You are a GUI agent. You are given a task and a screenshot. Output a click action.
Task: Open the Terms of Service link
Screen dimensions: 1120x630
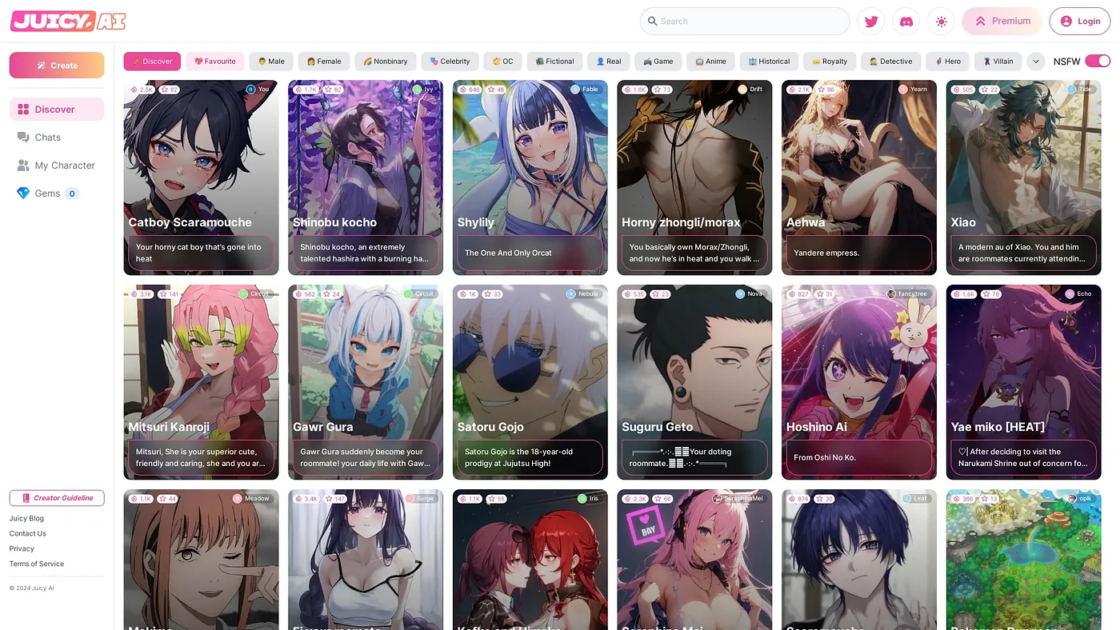point(37,564)
